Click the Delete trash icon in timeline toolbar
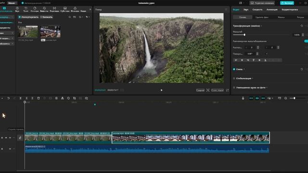 pyautogui.click(x=38, y=98)
